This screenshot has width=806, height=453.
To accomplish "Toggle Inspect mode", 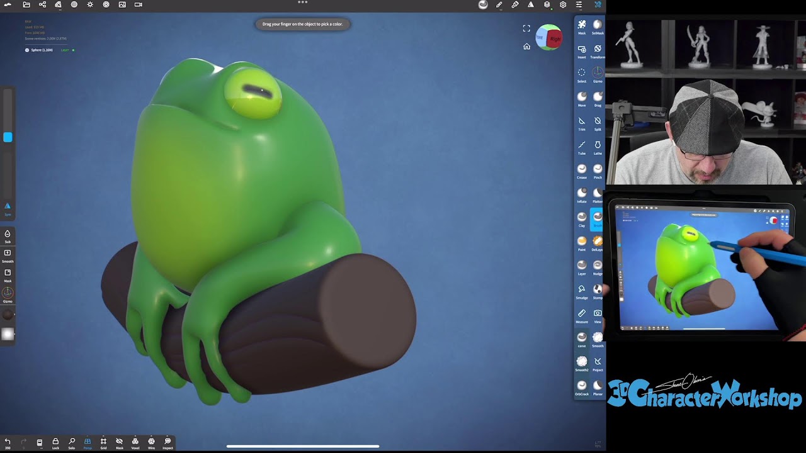I will [167, 444].
